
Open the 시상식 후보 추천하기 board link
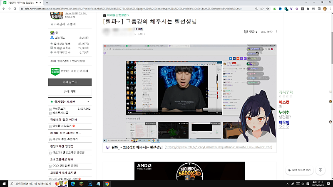65,139
